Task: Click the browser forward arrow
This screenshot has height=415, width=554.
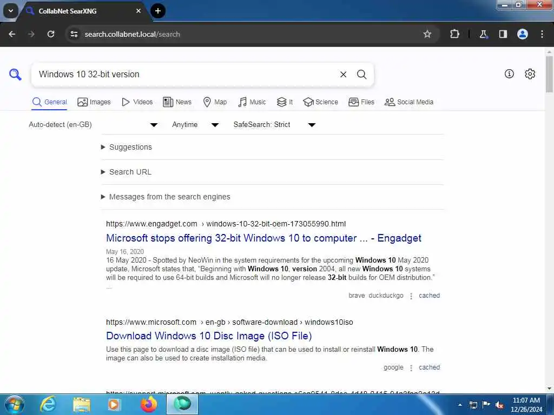Action: [31, 34]
